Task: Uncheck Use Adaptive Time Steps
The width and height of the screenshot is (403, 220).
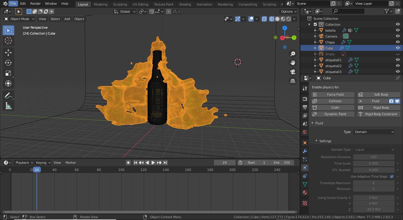Action: 392,177
